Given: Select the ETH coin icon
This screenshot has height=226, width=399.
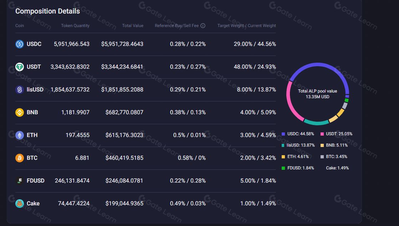Looking at the screenshot, I should point(19,135).
